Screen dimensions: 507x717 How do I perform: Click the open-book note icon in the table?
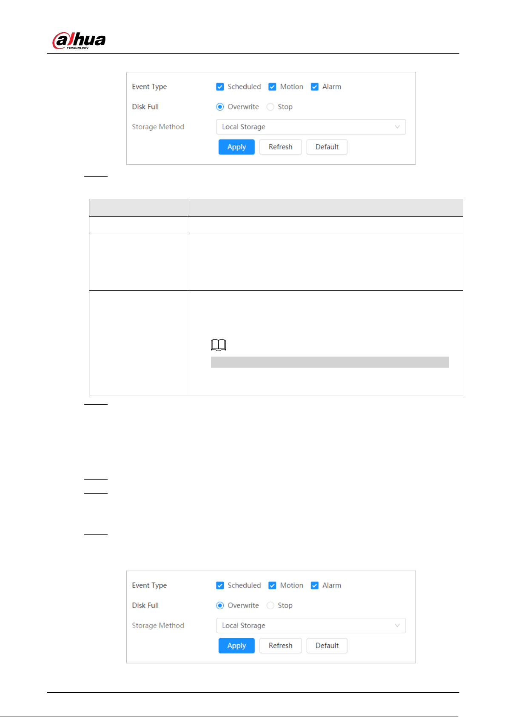219,345
